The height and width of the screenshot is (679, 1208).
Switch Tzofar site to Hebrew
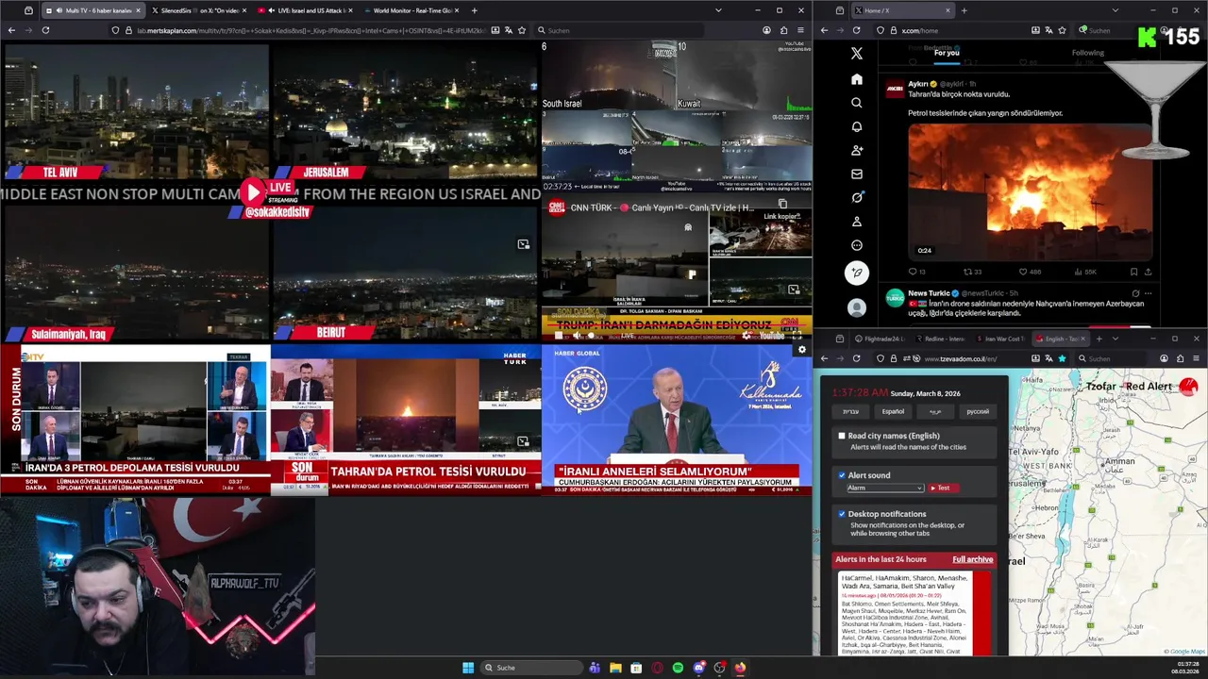click(x=851, y=411)
